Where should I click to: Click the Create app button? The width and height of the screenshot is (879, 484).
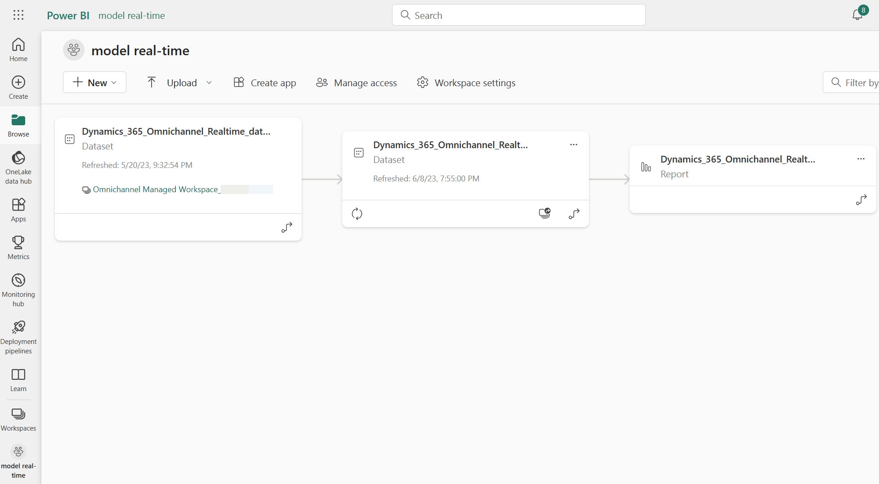[265, 83]
